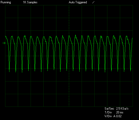Click the bottom-right corner of the graticule grid
Screen dimensions: 139x120
point(133,107)
